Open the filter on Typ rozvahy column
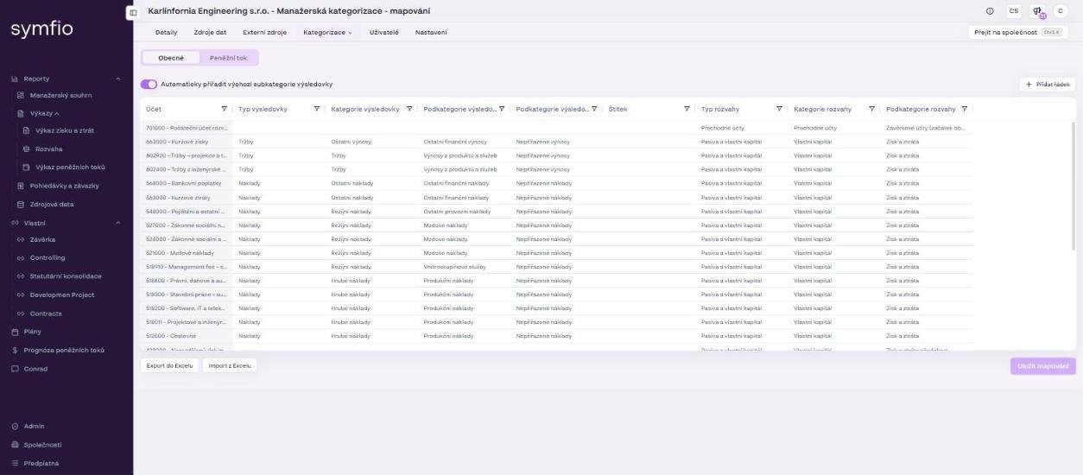1083x475 pixels. click(779, 109)
